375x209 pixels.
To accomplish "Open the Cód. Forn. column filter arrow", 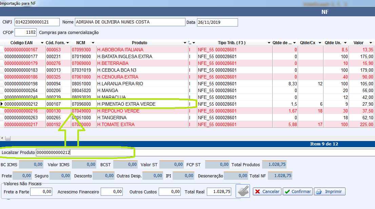I will 68,43.
